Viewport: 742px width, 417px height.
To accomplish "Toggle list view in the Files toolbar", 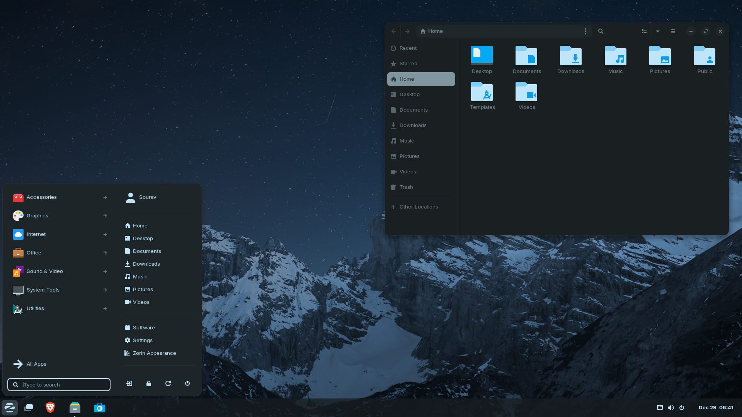I will pyautogui.click(x=643, y=31).
